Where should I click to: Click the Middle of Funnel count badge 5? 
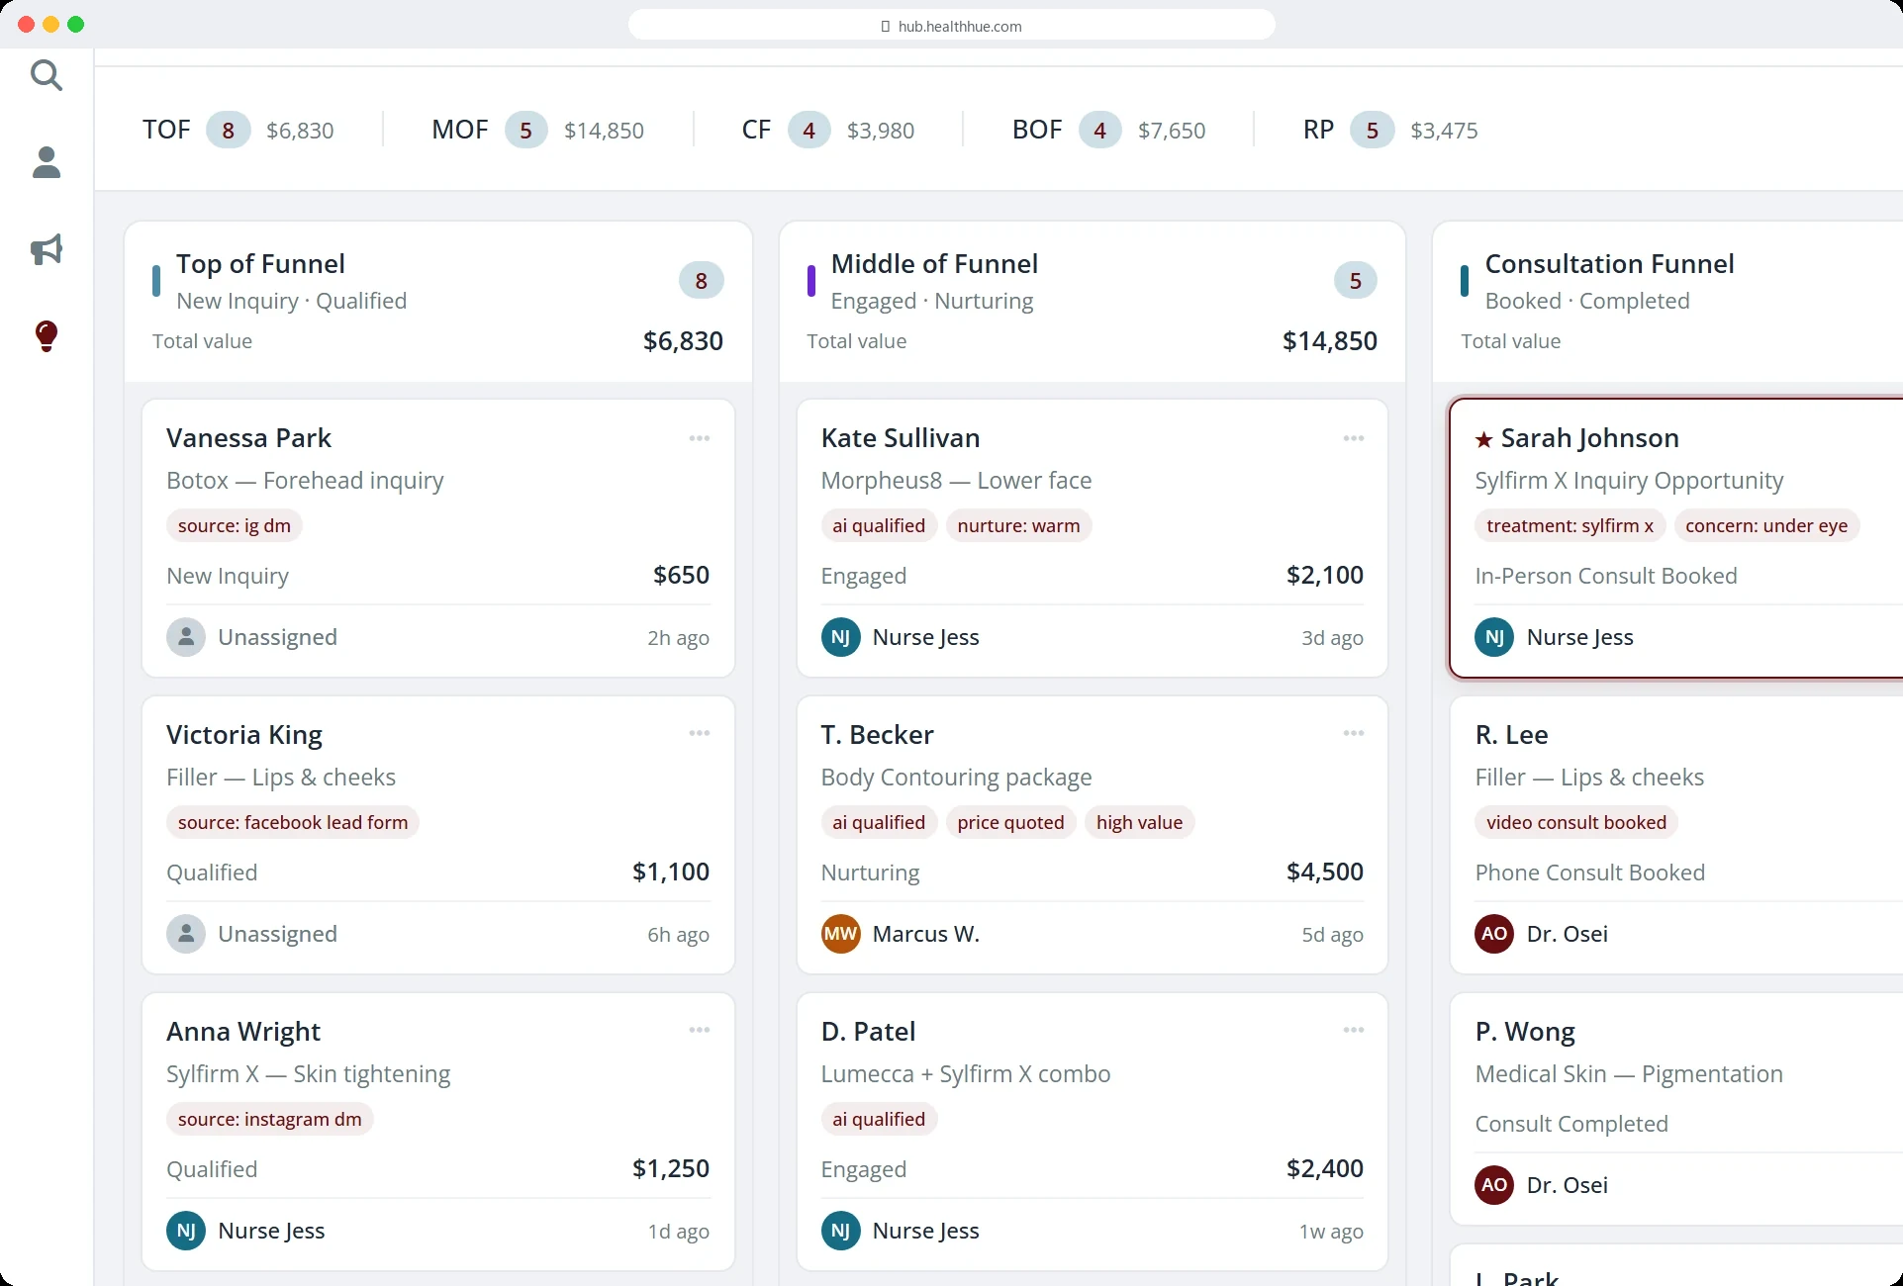click(1355, 281)
